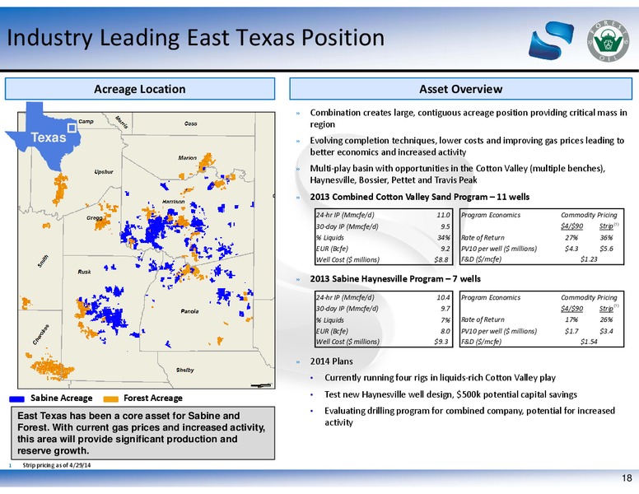This screenshot has height=494, width=639.
Task: Click the 30-day IP value 9.5
Action: pyautogui.click(x=445, y=226)
